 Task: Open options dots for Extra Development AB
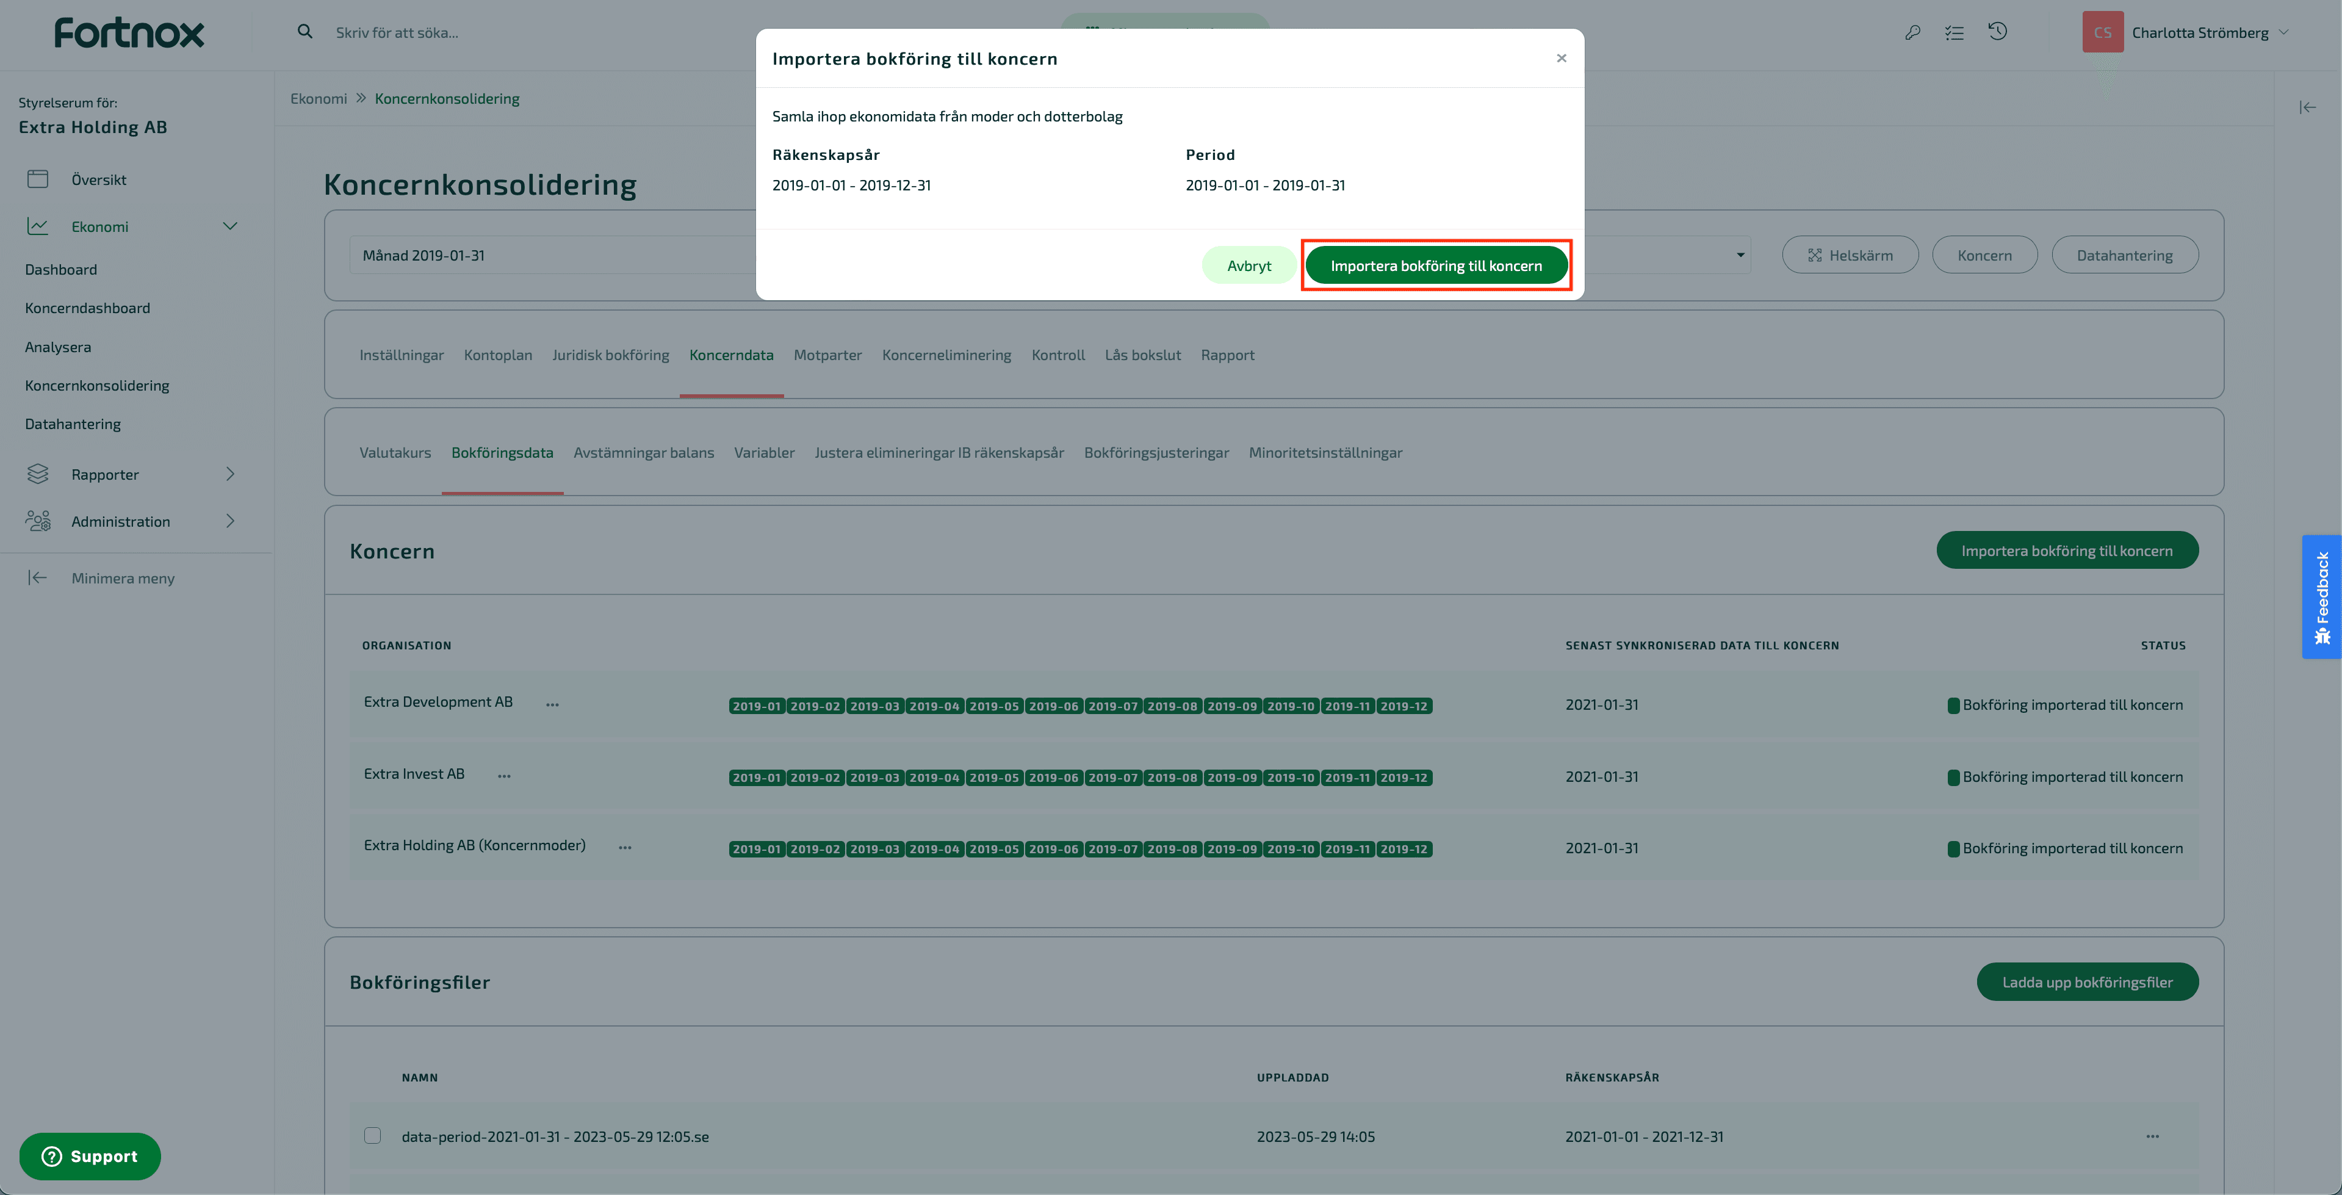coord(553,704)
